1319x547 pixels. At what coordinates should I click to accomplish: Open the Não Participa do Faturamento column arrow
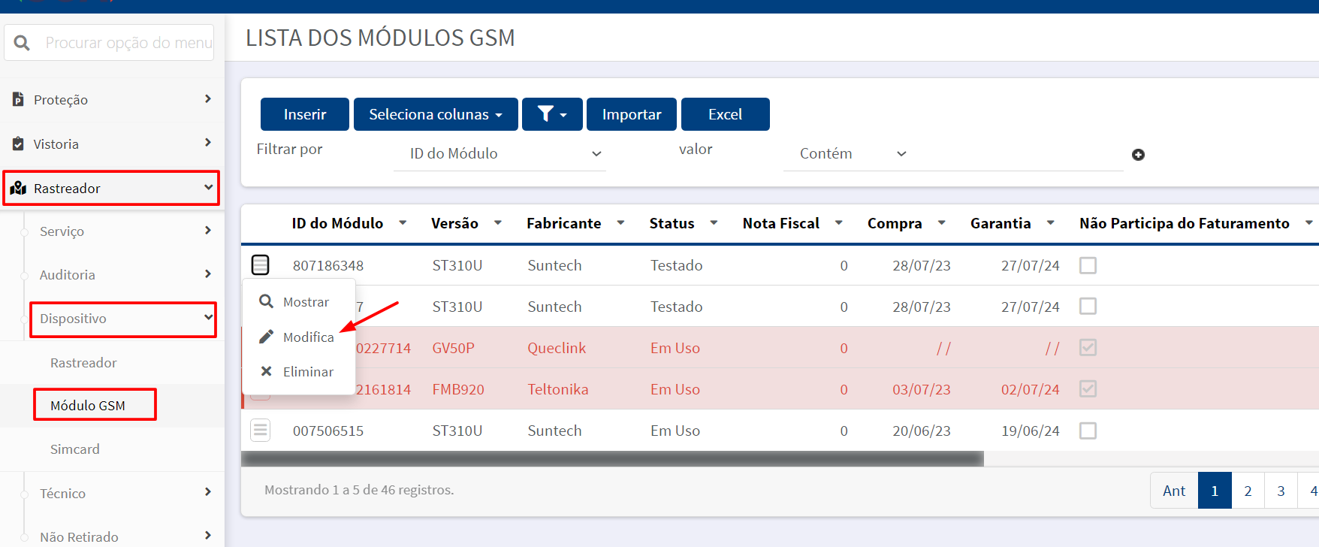pos(1308,223)
